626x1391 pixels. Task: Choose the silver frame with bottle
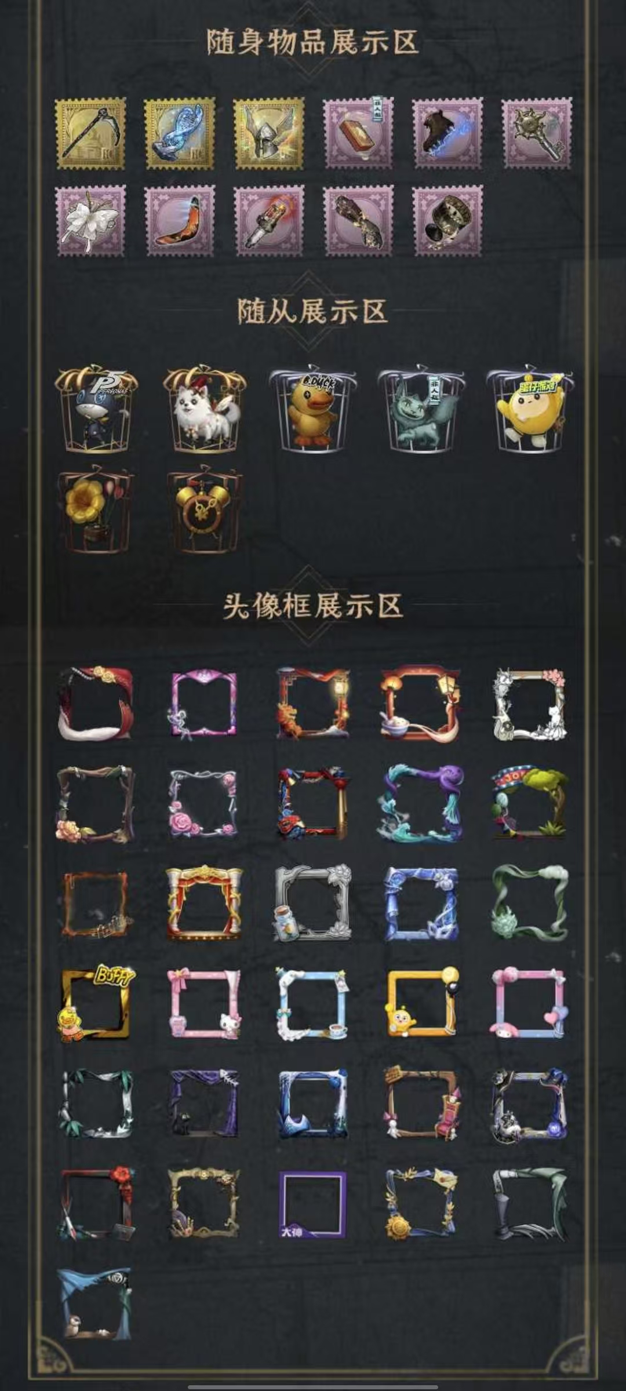click(313, 903)
